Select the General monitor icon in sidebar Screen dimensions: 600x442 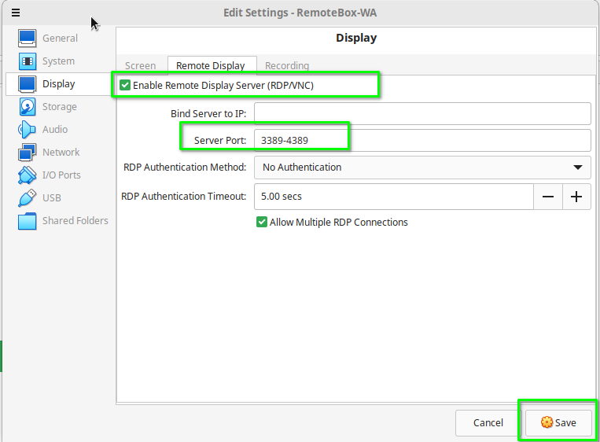pos(28,38)
